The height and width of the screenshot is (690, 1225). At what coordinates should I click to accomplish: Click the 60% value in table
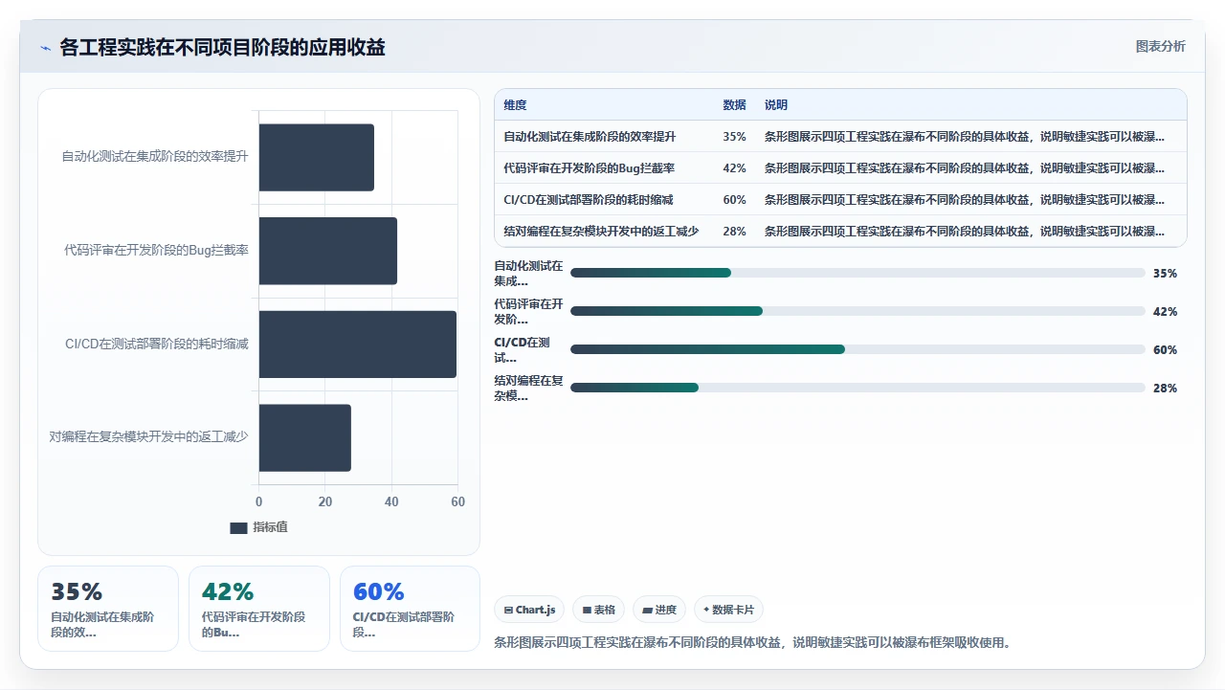click(x=734, y=200)
